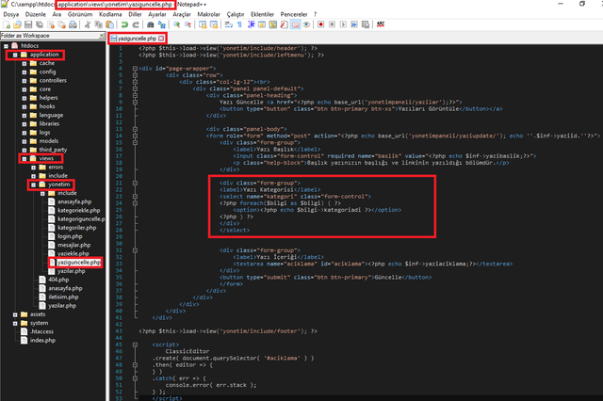Open Find with the binoculars icon
Viewport: 603px width, 401px height.
[151, 24]
